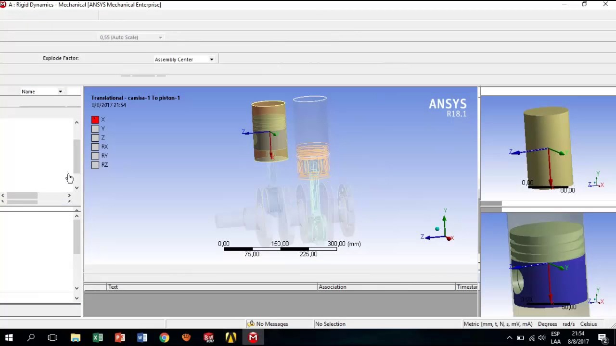The width and height of the screenshot is (616, 346).
Task: Open ANSYS Workbench yellow taskbar icon
Action: click(x=231, y=338)
